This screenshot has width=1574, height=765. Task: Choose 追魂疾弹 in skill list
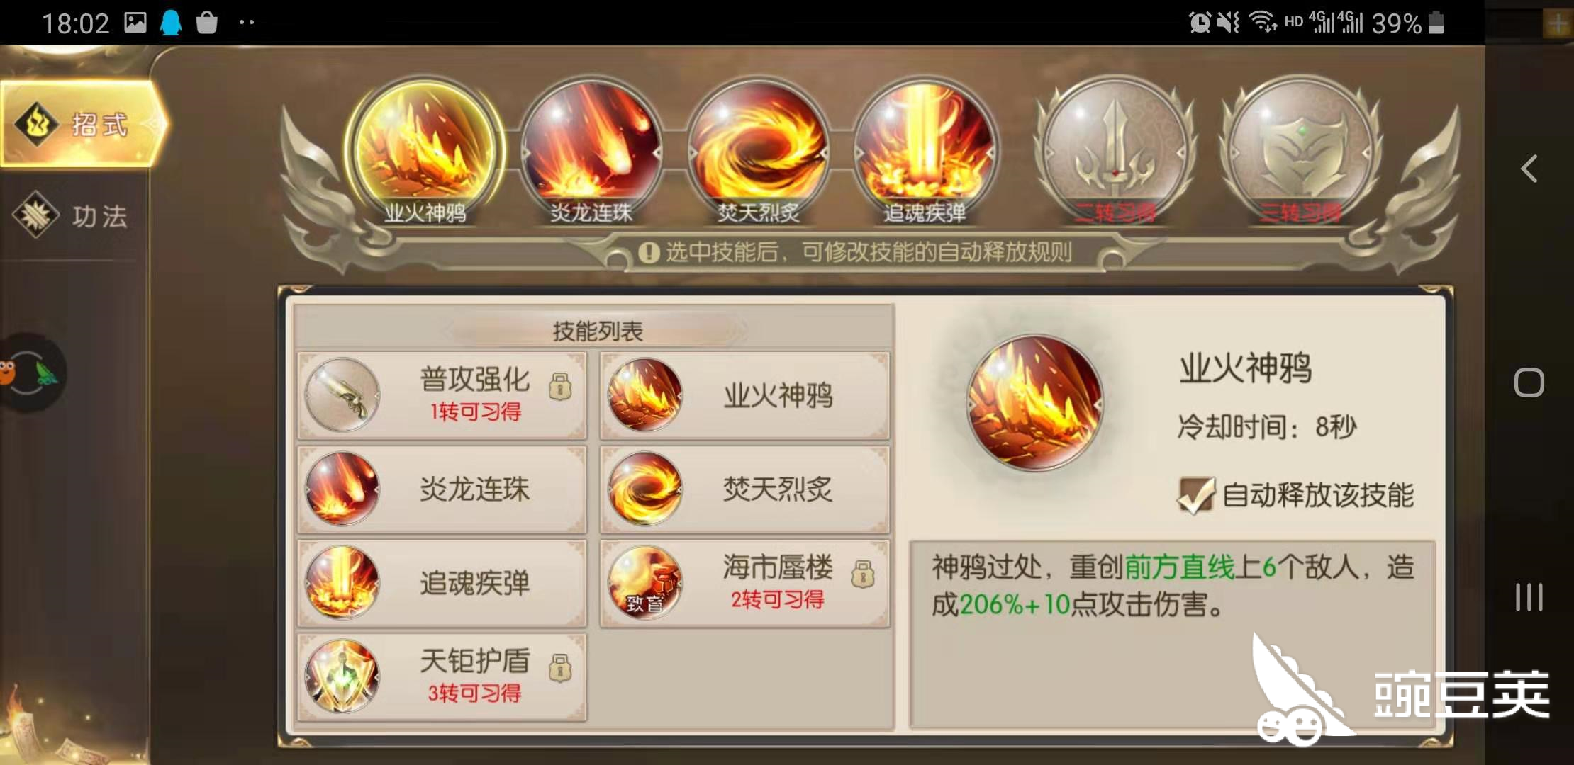(x=442, y=583)
